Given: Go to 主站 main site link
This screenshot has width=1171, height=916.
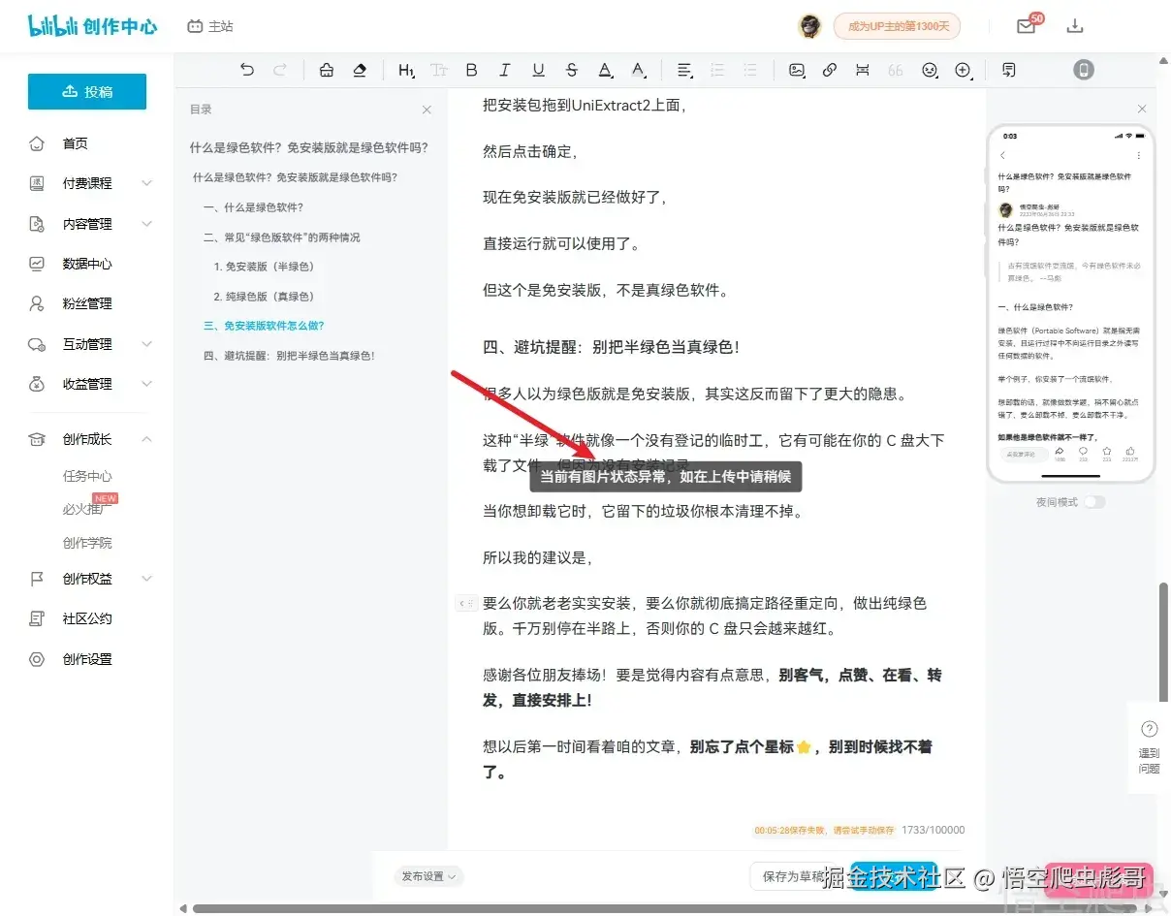Looking at the screenshot, I should [x=210, y=26].
